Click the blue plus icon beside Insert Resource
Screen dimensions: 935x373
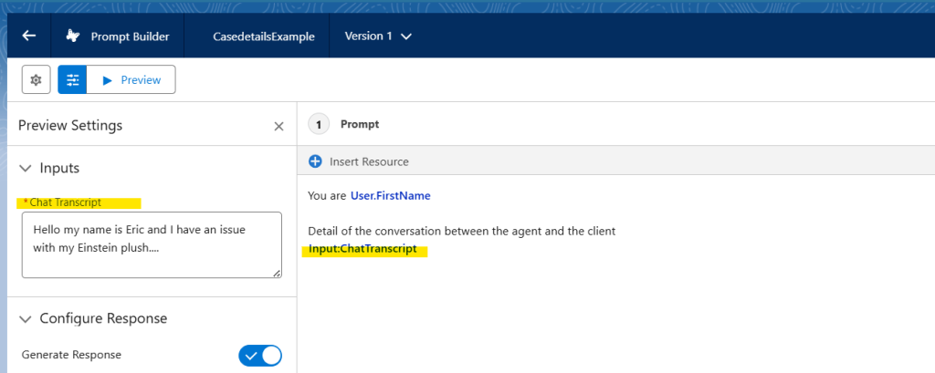tap(315, 161)
